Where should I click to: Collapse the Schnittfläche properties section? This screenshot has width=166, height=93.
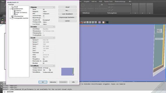(54, 66)
